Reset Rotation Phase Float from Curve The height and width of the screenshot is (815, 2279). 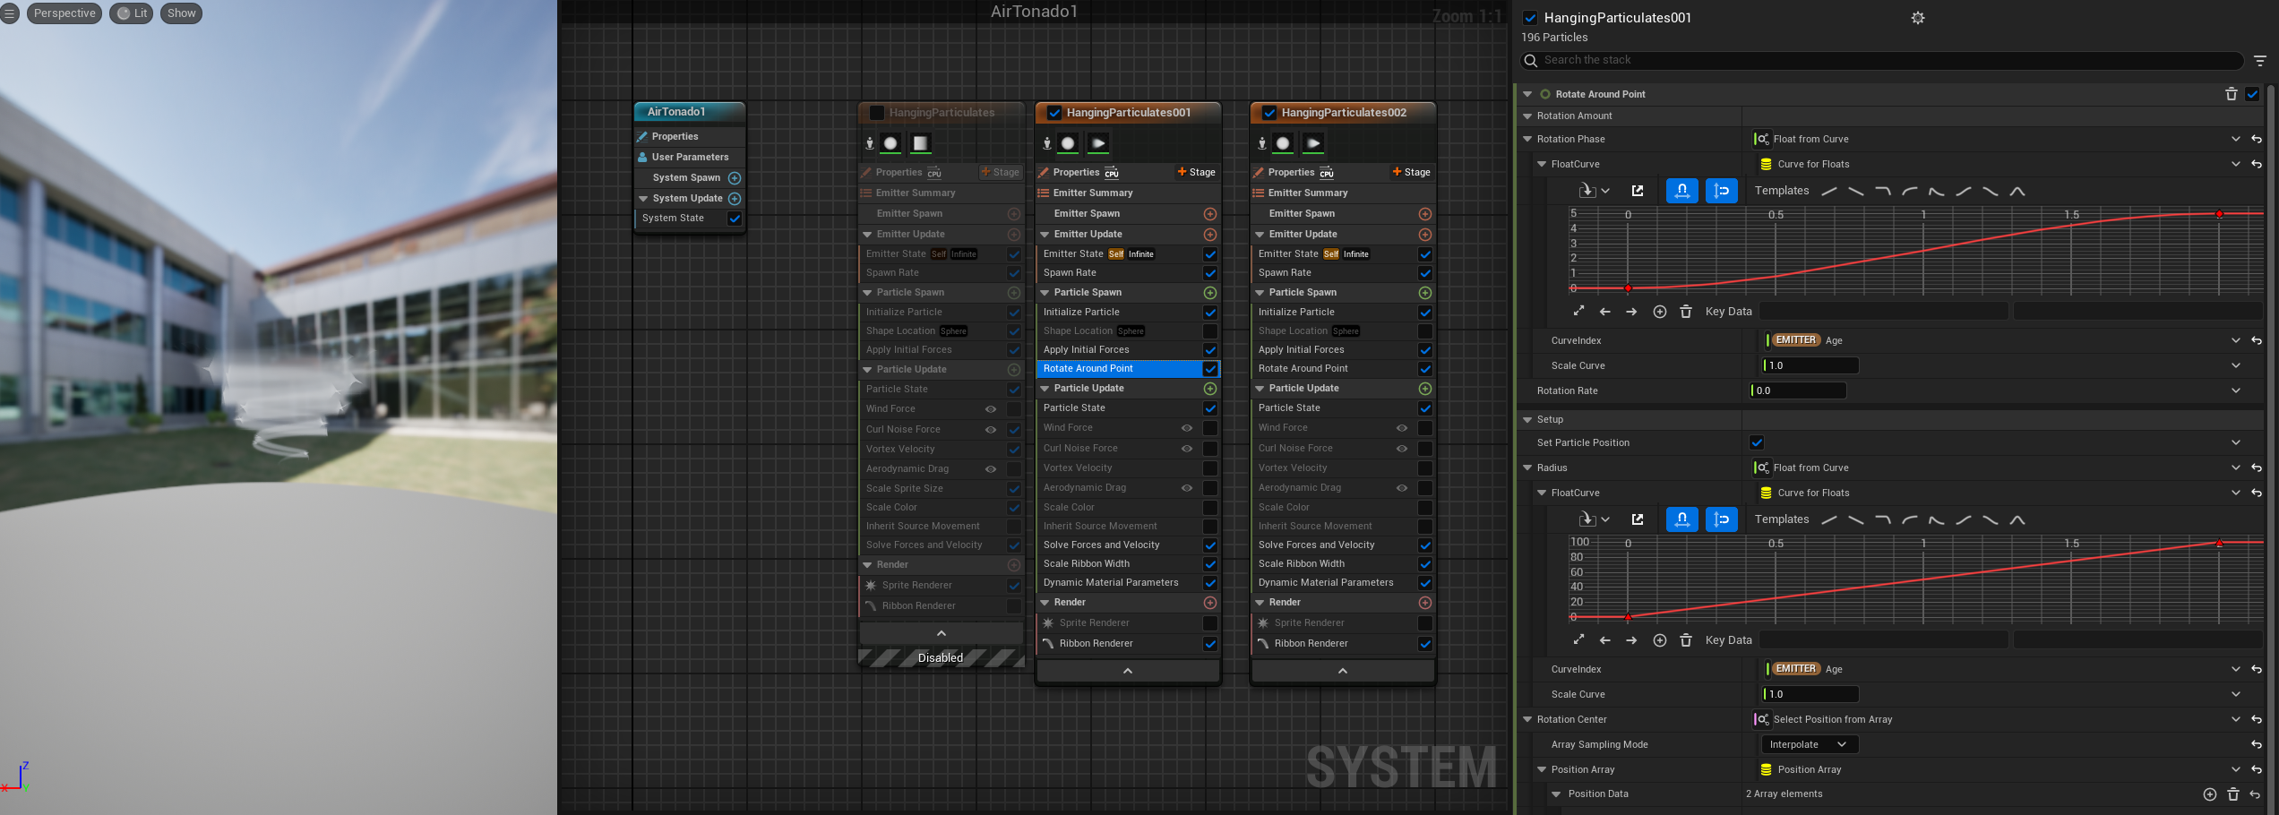[x=2256, y=140]
